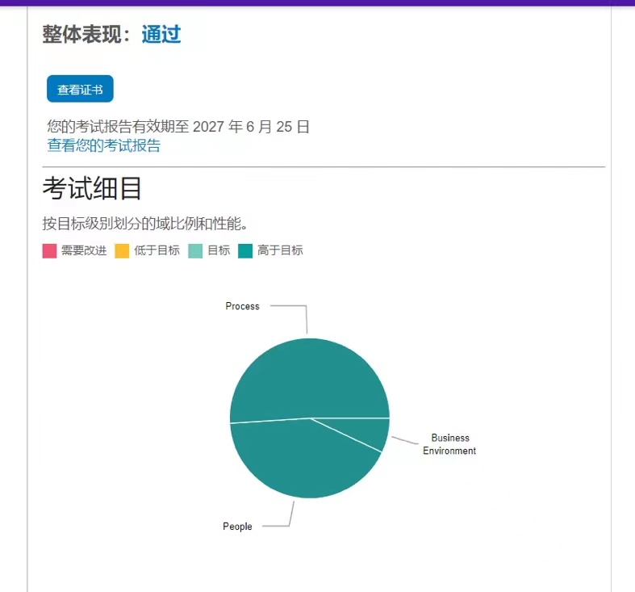The image size is (635, 592).
Task: Select the 低于目标 legend label
Action: pos(157,251)
